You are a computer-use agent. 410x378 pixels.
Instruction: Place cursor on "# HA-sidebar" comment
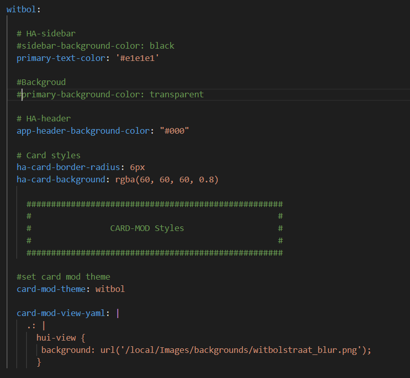[46, 34]
